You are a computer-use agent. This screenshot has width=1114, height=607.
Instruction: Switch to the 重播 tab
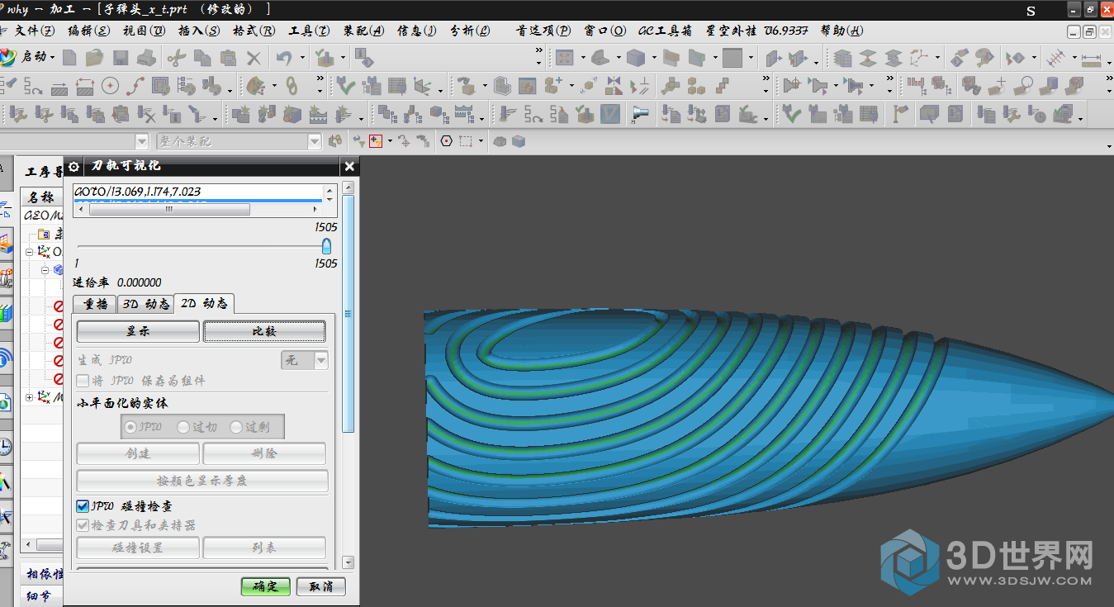95,304
